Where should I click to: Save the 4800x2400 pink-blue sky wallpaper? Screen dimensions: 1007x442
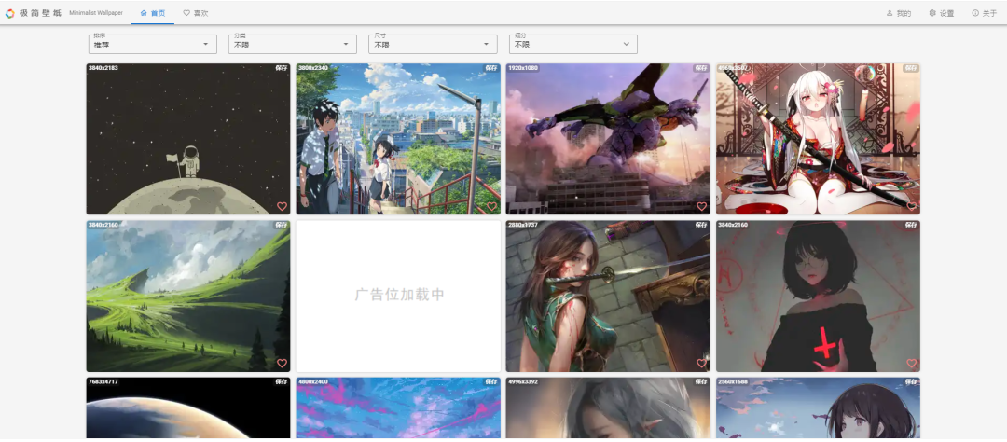pos(490,381)
